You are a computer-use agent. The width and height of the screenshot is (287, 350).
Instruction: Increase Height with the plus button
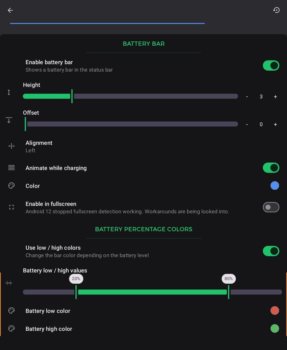pos(276,97)
